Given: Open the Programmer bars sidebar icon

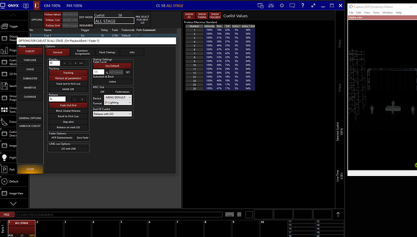Looking at the screenshot, I should pos(4,50).
